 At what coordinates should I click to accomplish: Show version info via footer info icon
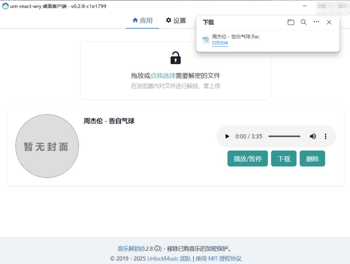pyautogui.click(x=158, y=248)
